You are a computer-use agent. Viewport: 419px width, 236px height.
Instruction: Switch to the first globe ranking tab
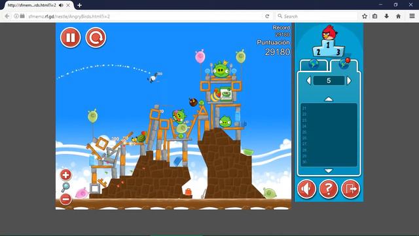click(314, 65)
